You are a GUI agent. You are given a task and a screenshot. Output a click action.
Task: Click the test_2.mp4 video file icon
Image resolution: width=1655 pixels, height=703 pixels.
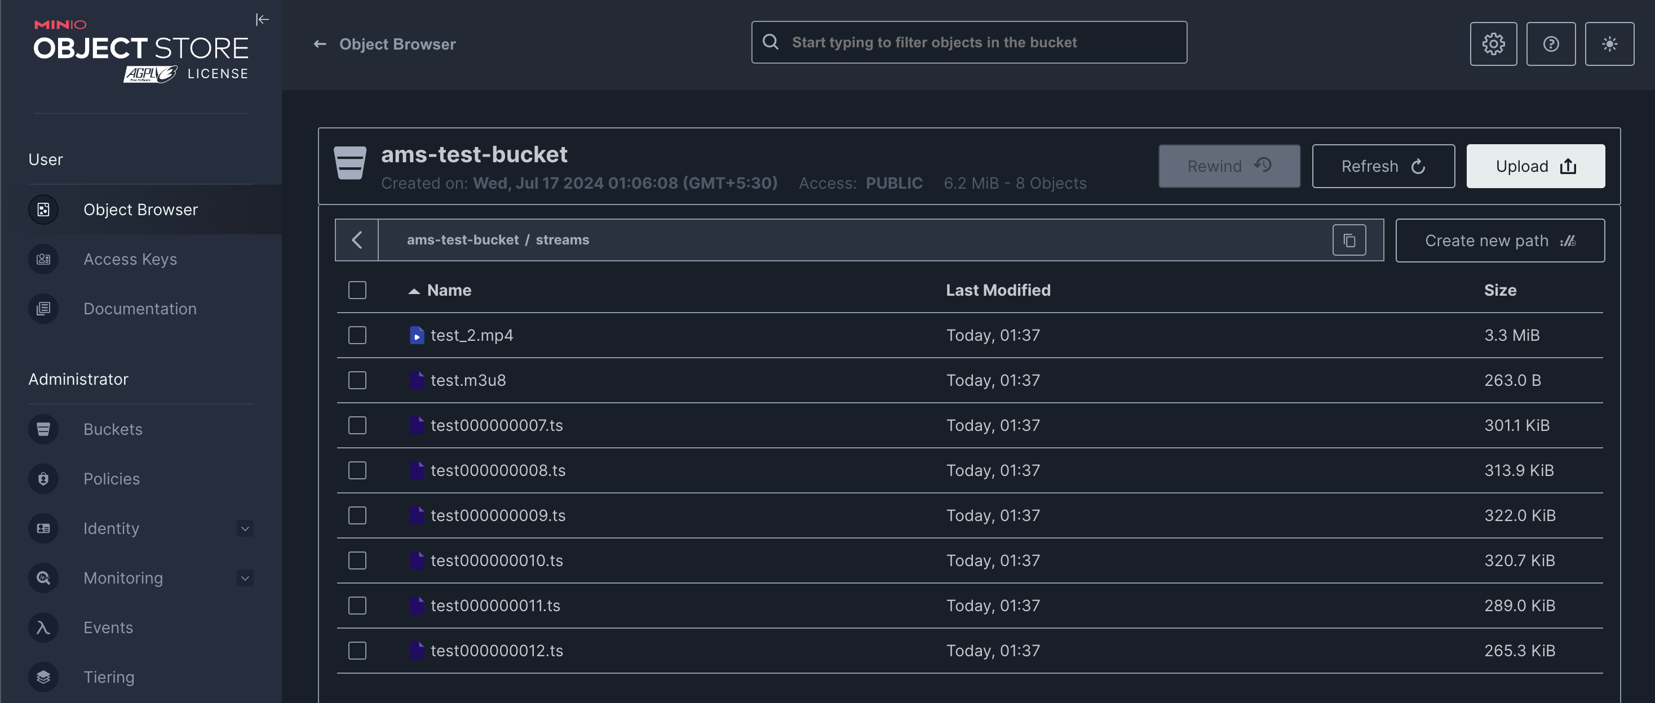click(417, 335)
